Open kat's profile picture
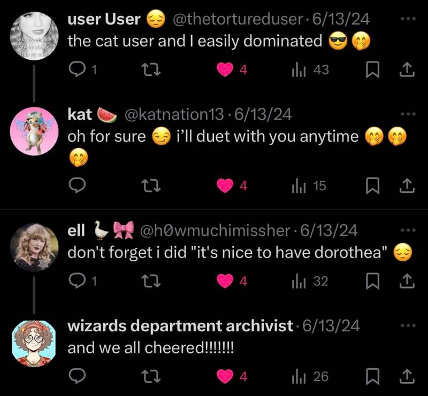428x396 pixels. coord(34,131)
